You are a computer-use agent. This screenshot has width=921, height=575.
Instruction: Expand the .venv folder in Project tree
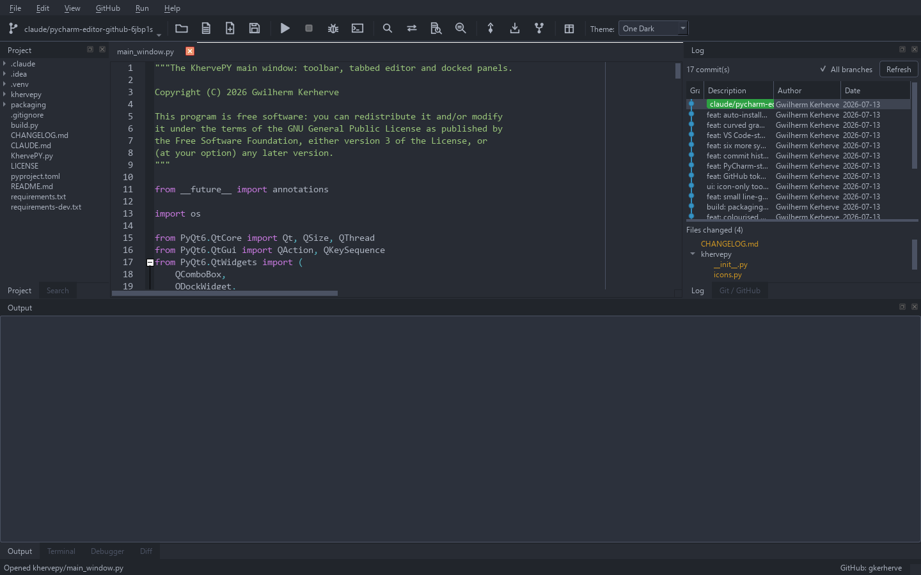click(4, 84)
